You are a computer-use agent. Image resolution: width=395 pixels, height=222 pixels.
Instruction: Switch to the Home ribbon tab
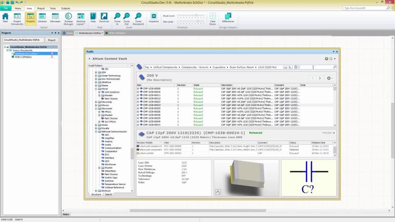click(x=18, y=8)
